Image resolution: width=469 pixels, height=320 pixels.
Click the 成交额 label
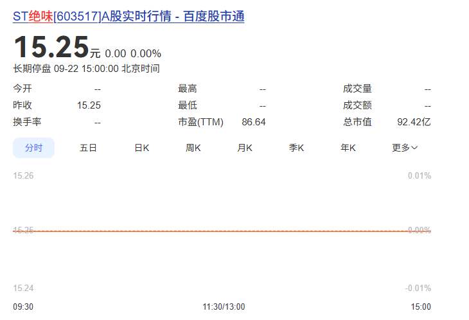click(x=357, y=105)
